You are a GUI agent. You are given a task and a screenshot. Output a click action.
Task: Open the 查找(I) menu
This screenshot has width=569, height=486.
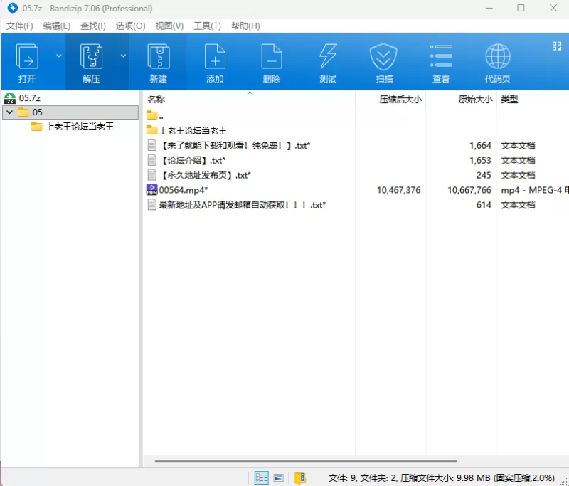(x=93, y=26)
